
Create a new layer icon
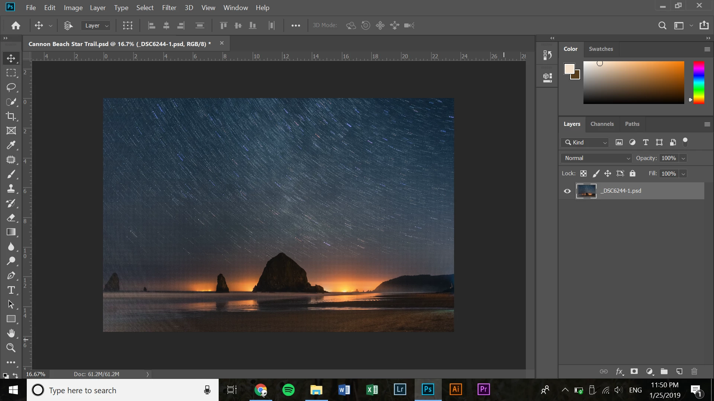[x=679, y=371]
